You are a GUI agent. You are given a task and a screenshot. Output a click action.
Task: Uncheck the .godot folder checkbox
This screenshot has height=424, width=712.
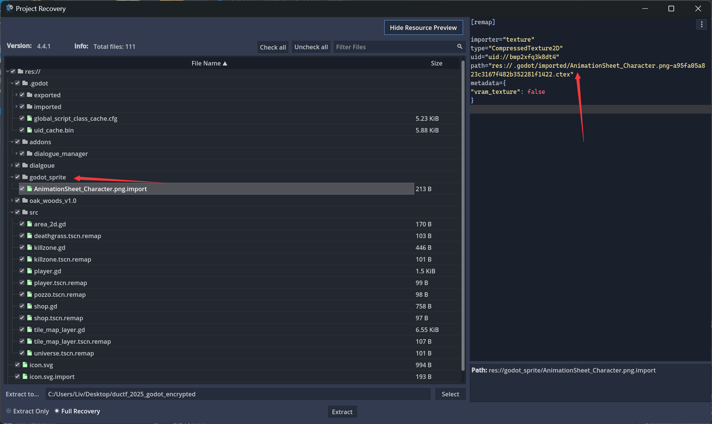17,83
